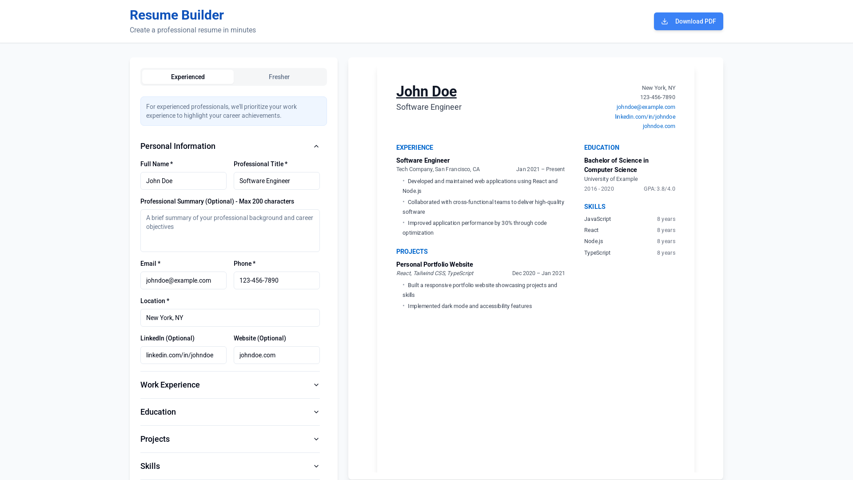
Task: Expand the Projects section
Action: (230, 439)
